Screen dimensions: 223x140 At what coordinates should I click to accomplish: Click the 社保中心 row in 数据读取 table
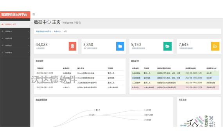pyautogui.click(x=80, y=87)
